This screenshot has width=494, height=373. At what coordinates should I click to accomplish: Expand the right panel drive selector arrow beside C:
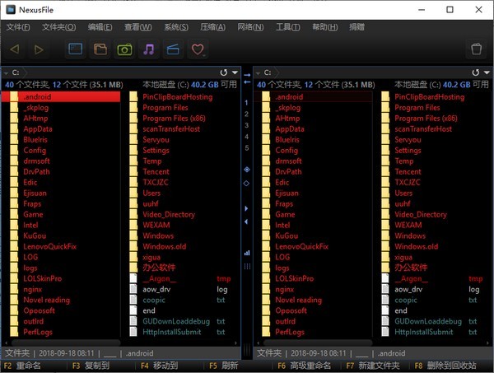[258, 73]
